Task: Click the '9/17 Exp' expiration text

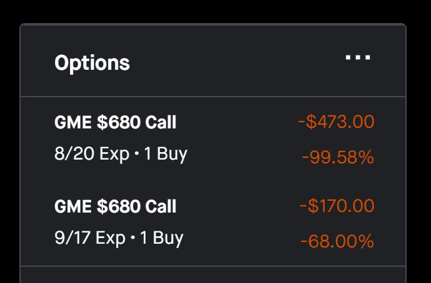Action: tap(90, 238)
